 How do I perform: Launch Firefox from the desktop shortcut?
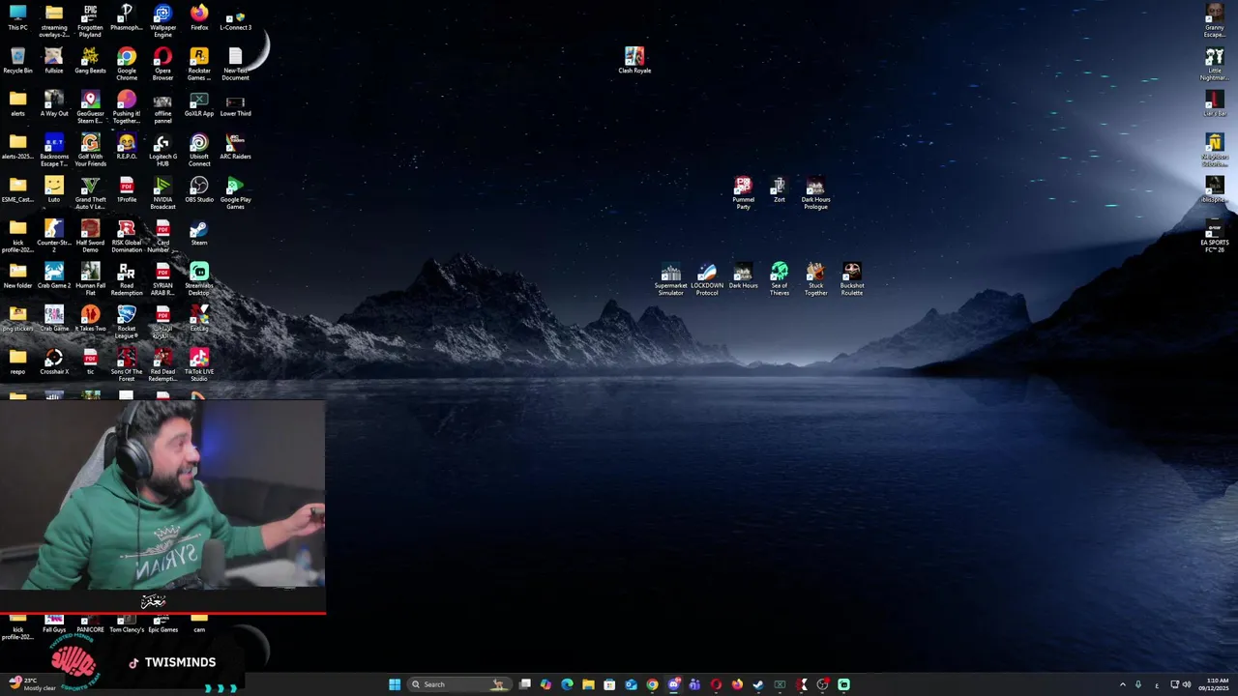[199, 18]
